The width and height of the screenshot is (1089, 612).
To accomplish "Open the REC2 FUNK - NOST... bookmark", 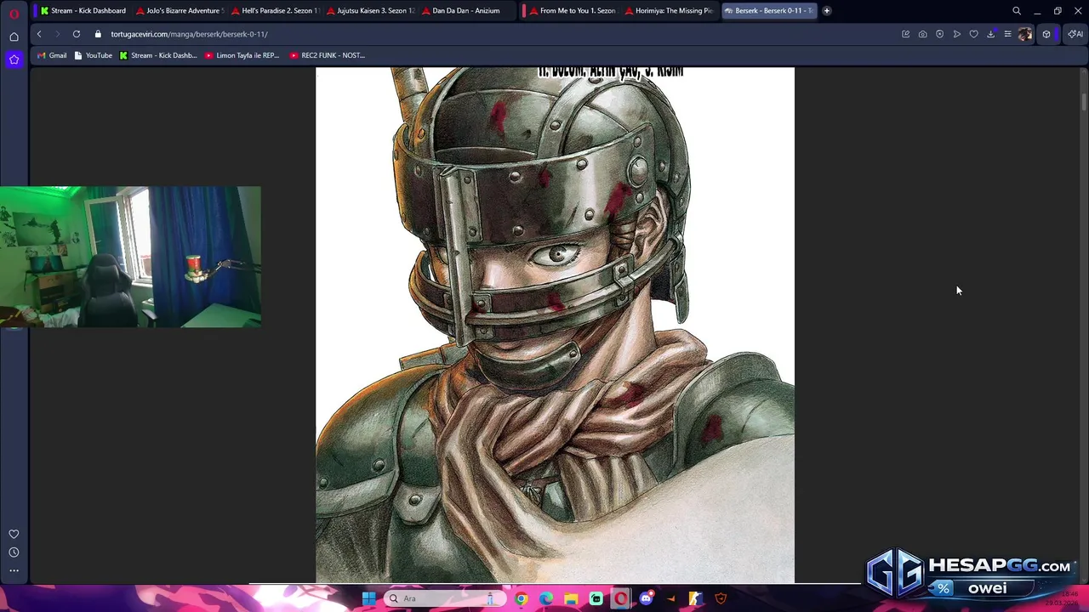I will (x=327, y=55).
